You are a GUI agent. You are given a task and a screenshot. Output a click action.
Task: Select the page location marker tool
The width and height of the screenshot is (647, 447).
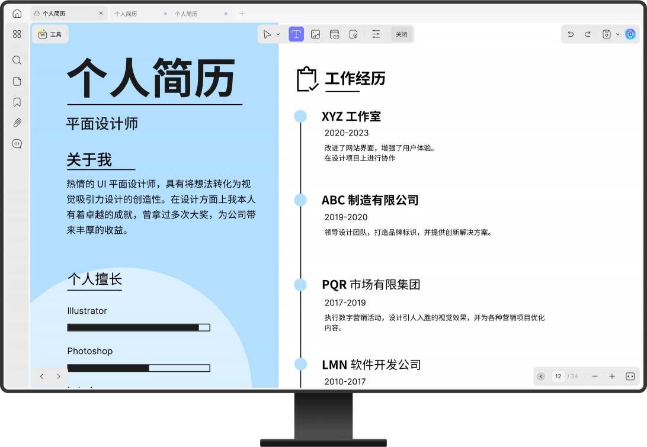[354, 34]
